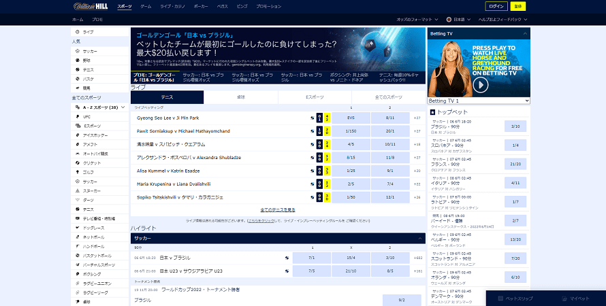Open the ポーカー top menu item
Image resolution: width=606 pixels, height=306 pixels.
(x=201, y=7)
